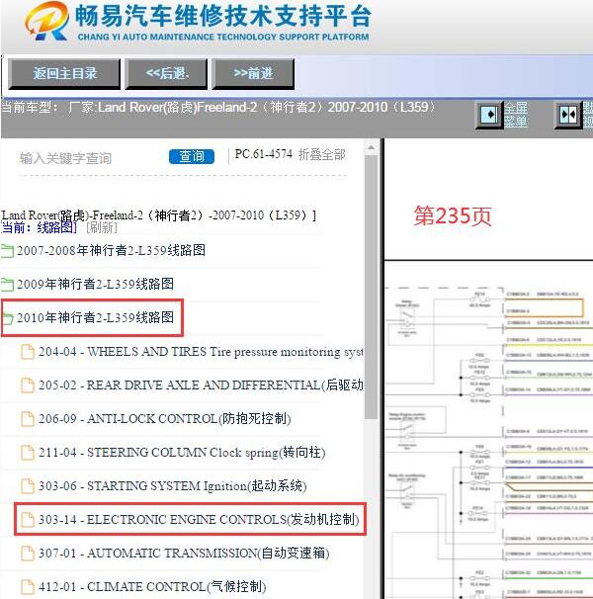Image resolution: width=593 pixels, height=599 pixels.
Task: Open 205-02 REAR DRIVE AXLE AND DIFFERENTIAL
Action: [x=201, y=385]
